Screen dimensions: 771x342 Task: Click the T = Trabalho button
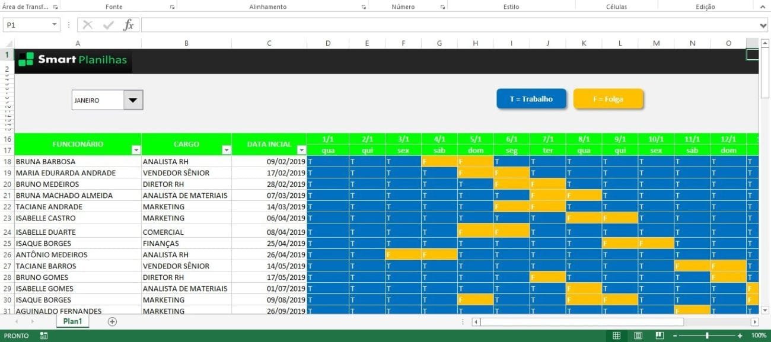click(531, 99)
